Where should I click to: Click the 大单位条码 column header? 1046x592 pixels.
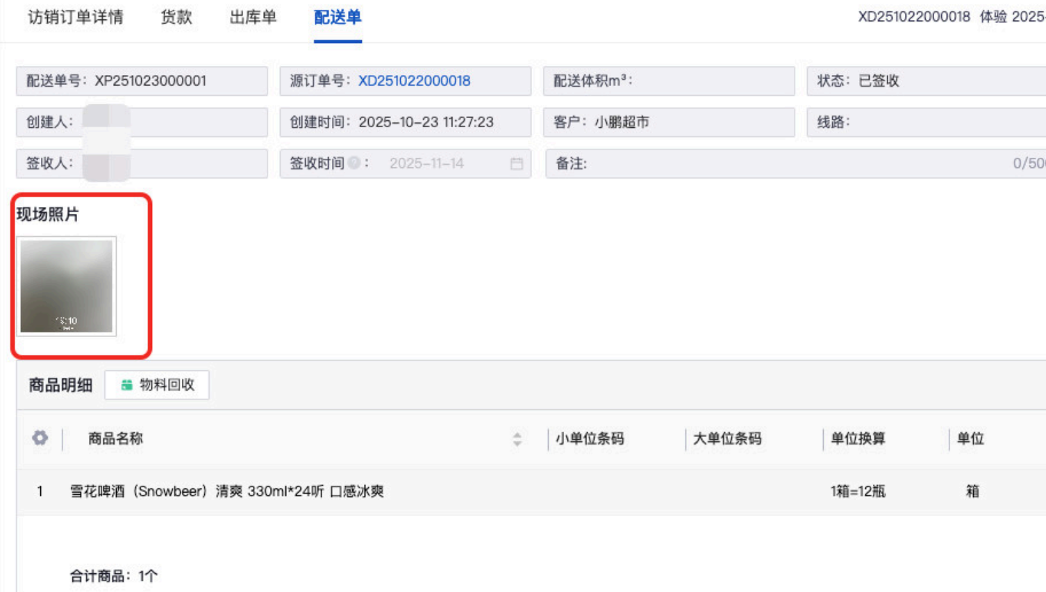[x=727, y=439]
